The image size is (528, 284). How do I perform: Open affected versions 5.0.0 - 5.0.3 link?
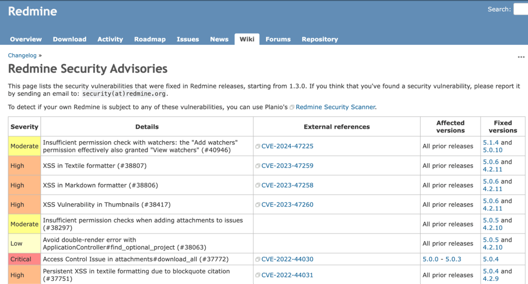pos(442,259)
